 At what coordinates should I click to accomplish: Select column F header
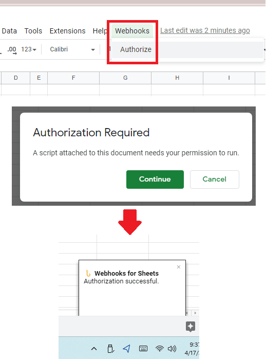pyautogui.click(x=73, y=78)
